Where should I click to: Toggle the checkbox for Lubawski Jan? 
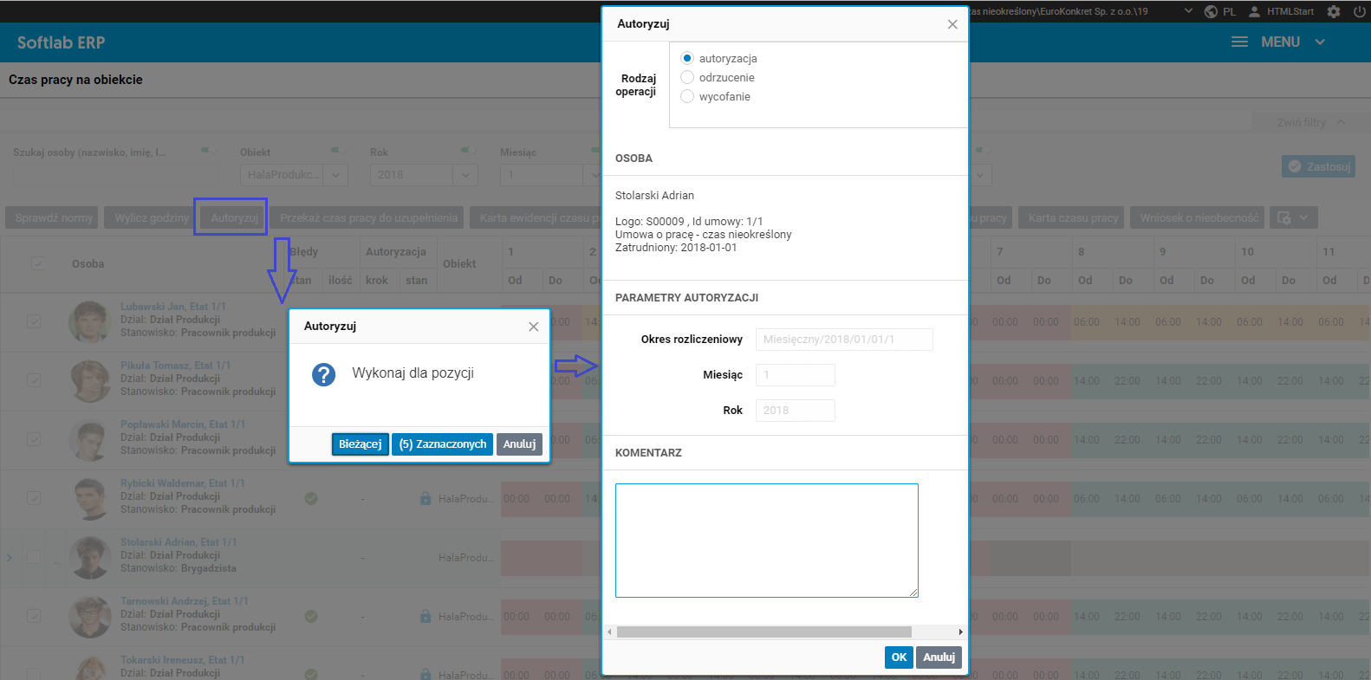pyautogui.click(x=34, y=321)
